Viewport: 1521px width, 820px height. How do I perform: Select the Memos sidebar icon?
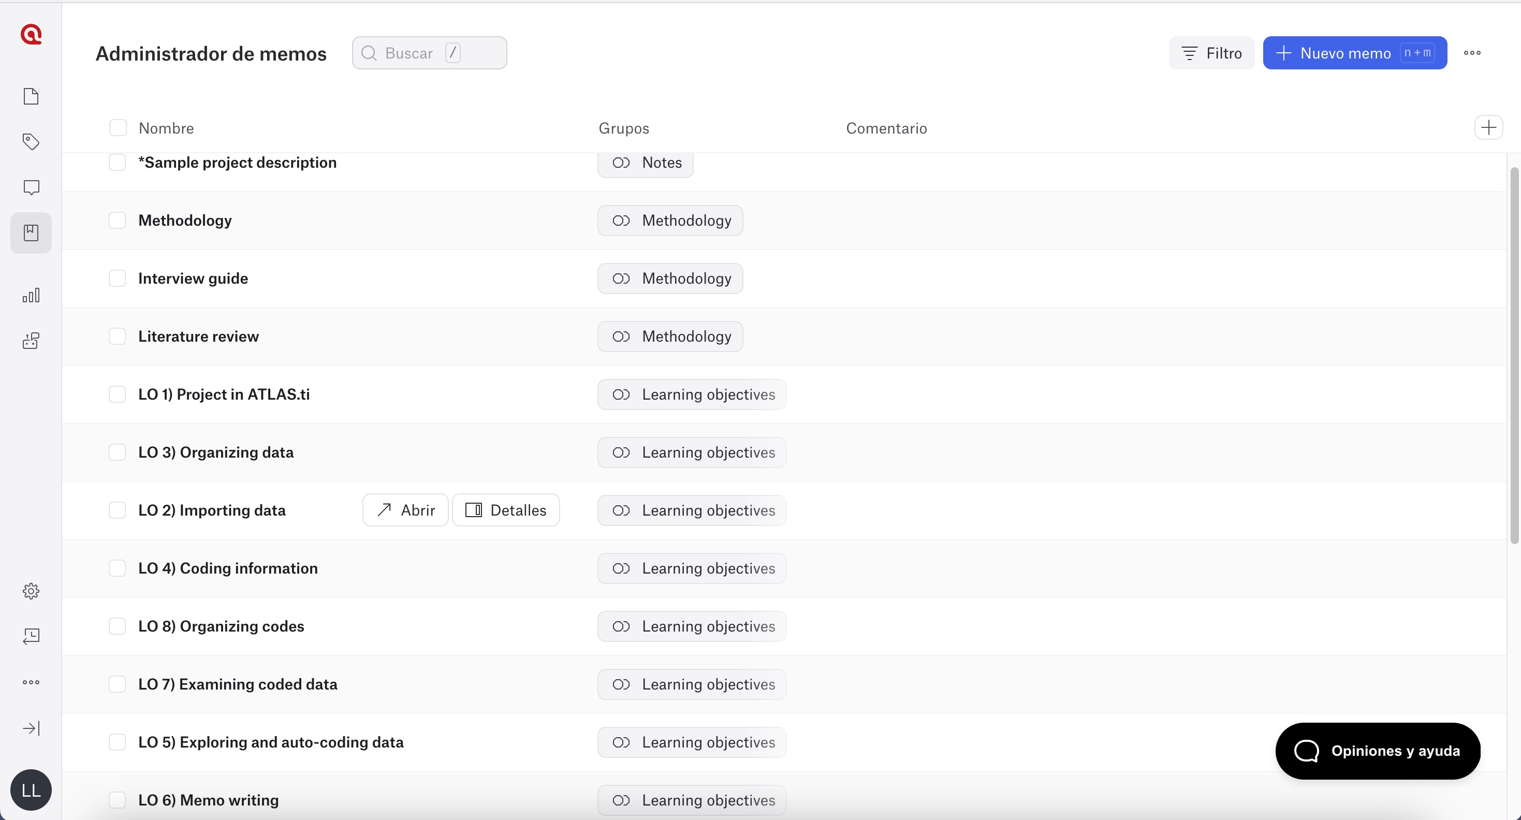pyautogui.click(x=31, y=232)
